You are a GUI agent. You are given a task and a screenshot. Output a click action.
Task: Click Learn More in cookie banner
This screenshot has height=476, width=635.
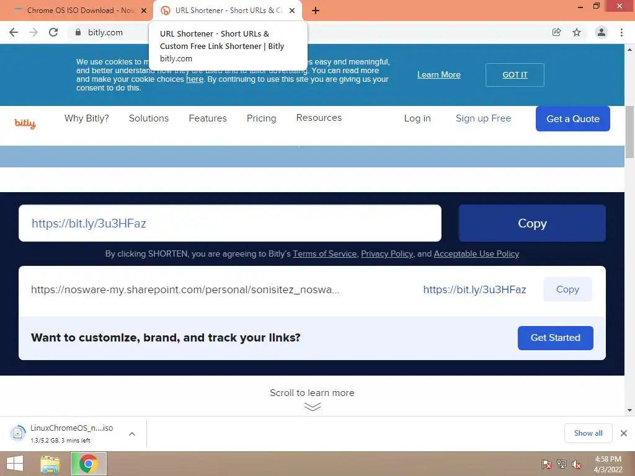(x=439, y=75)
